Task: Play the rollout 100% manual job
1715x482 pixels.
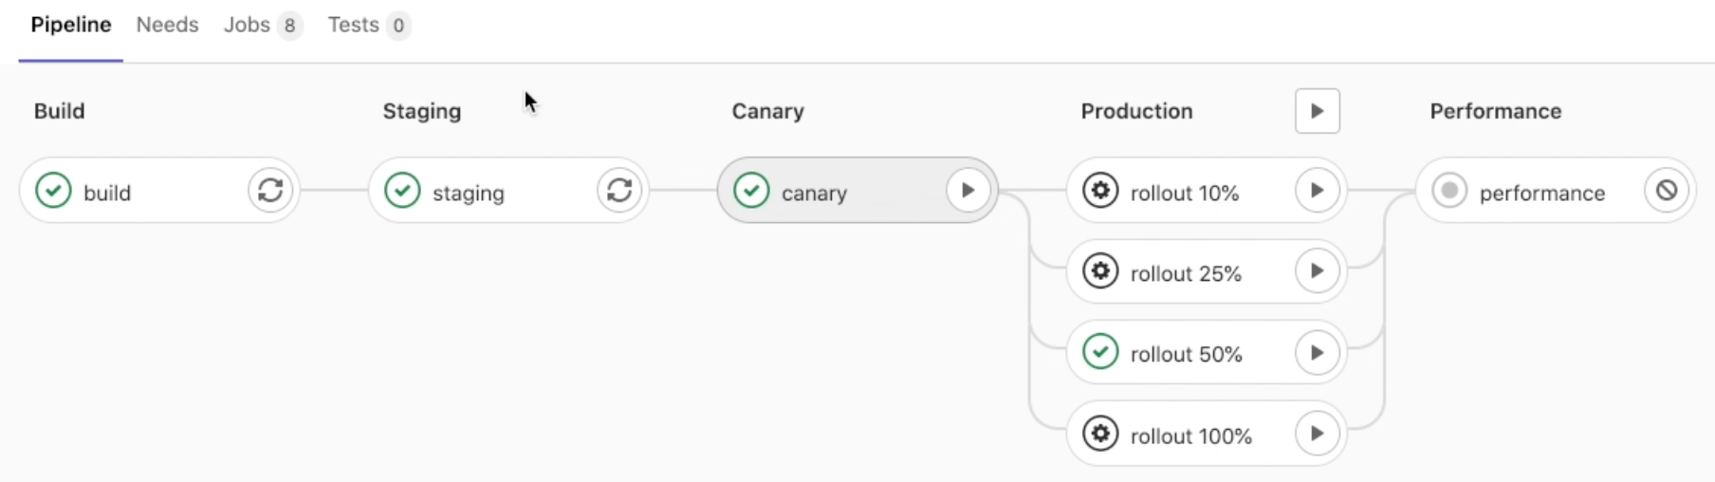Action: 1317,434
